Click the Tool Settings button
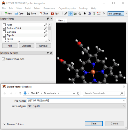128x130 pixels. coord(116,14)
